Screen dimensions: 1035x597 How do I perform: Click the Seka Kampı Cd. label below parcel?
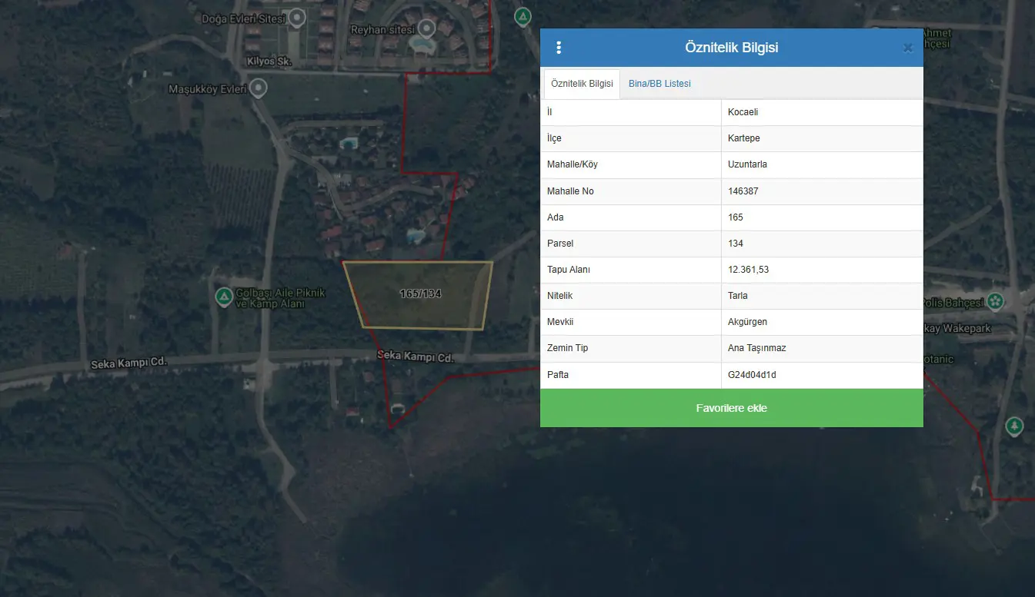(416, 357)
